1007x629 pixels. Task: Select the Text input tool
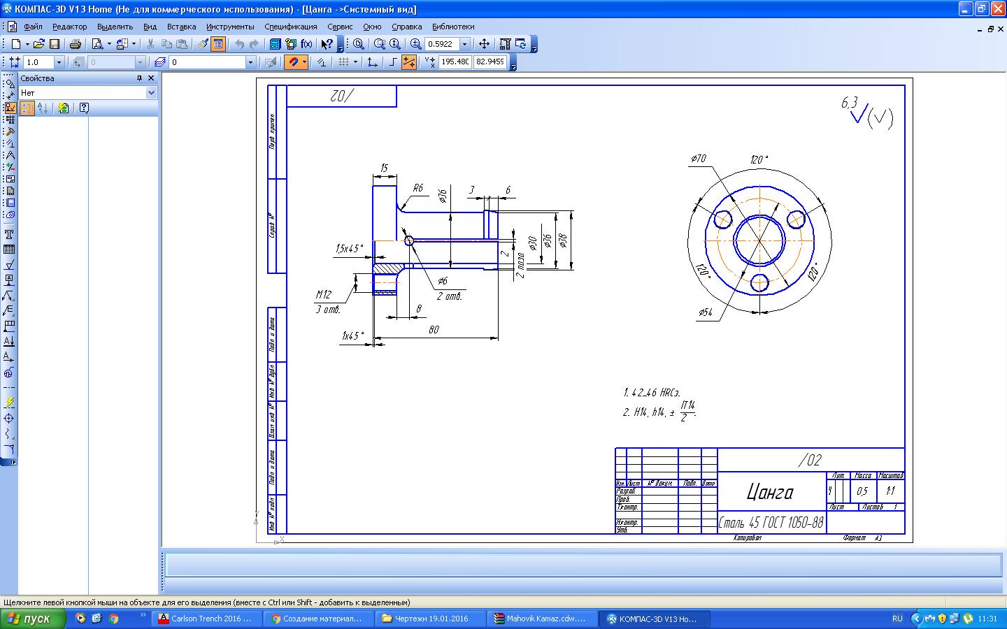tap(9, 235)
